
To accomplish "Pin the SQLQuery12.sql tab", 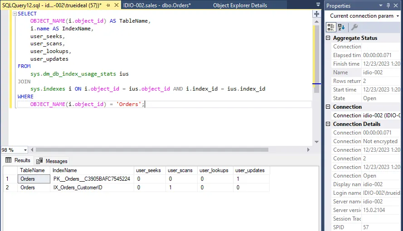I will [108, 5].
